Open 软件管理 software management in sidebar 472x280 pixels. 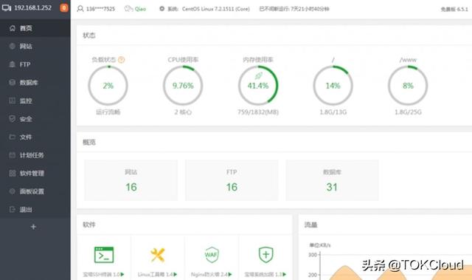(x=35, y=174)
